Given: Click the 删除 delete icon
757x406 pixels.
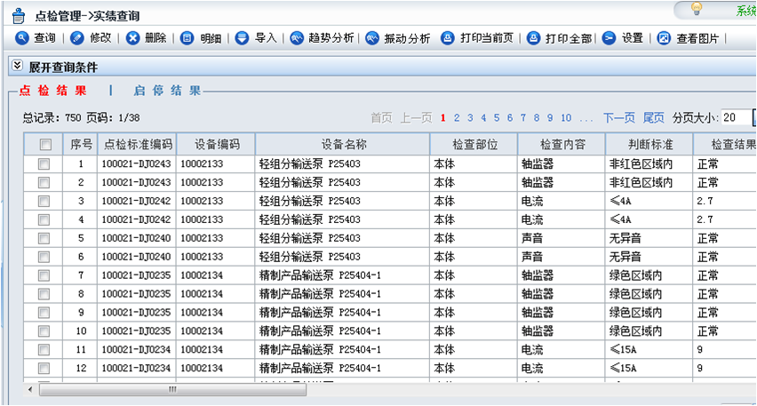Looking at the screenshot, I should [133, 38].
